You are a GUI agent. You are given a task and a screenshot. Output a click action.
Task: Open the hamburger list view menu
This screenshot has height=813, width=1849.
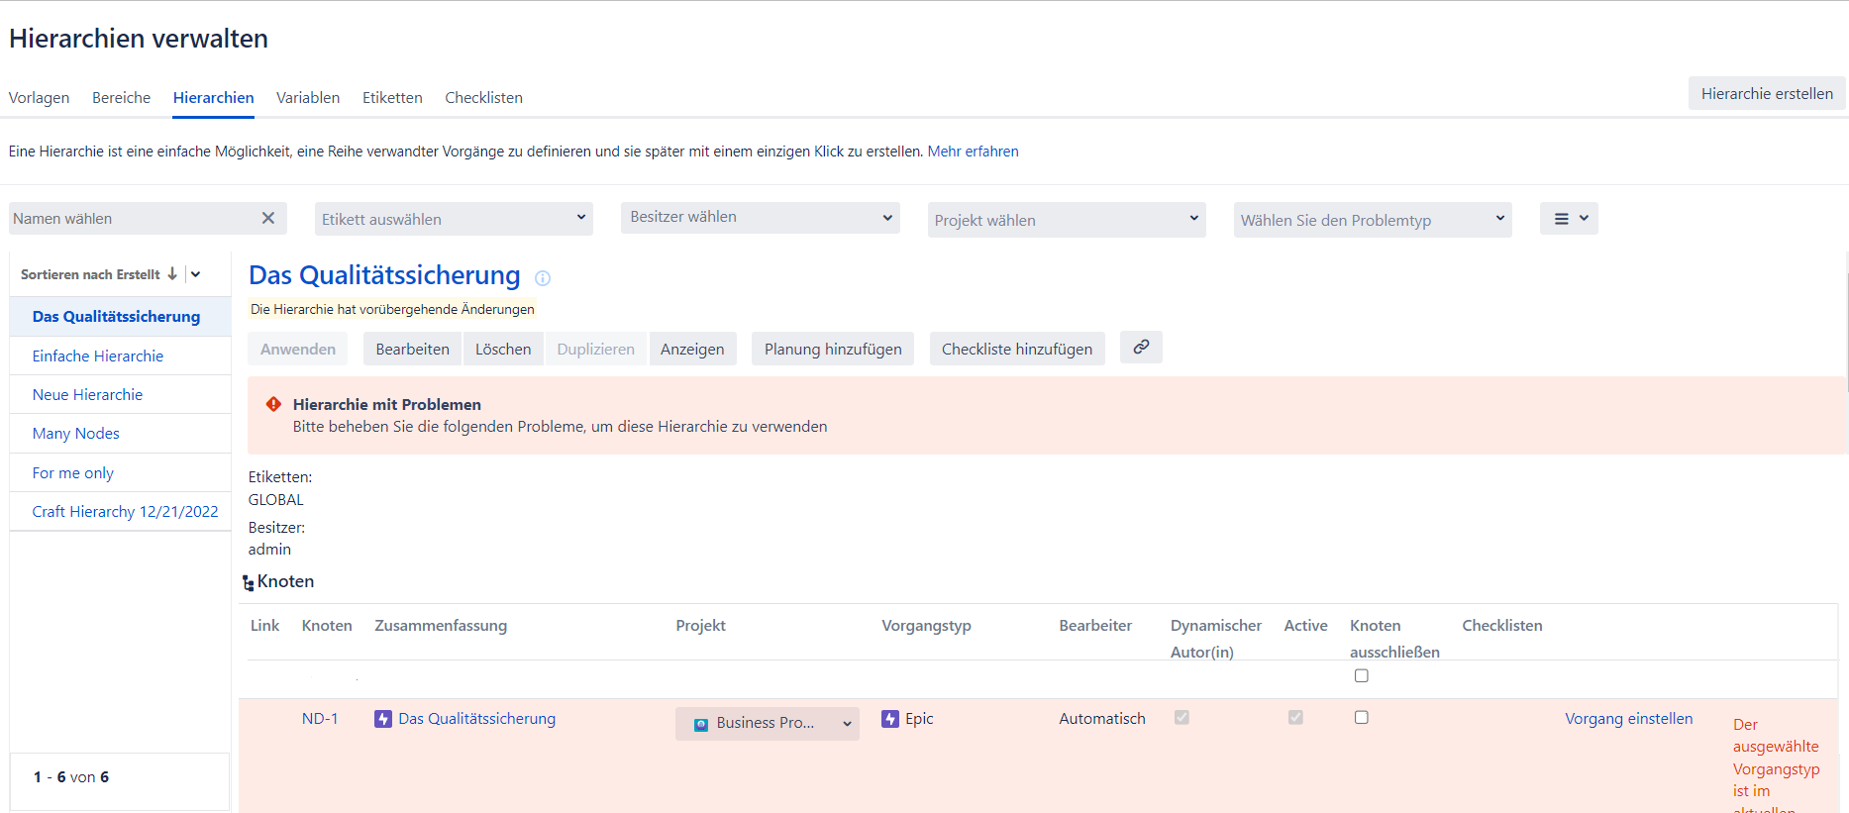[x=1569, y=219]
